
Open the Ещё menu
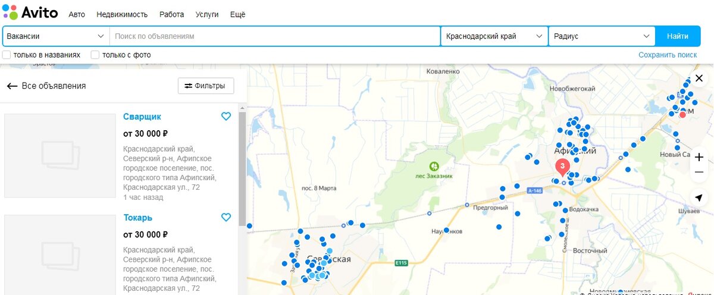pyautogui.click(x=237, y=14)
